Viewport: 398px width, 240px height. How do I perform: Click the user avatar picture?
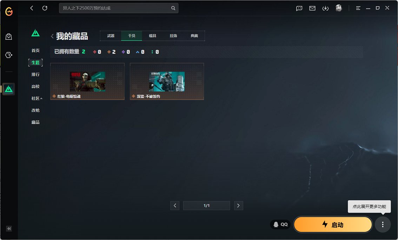point(339,8)
